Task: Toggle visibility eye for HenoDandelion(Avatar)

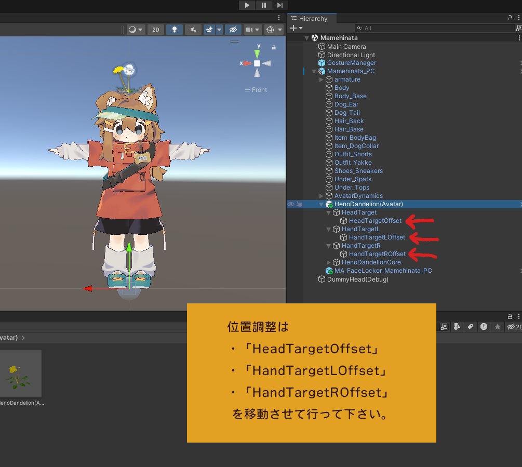Action: [x=291, y=204]
